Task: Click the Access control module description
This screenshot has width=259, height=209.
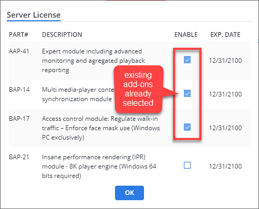Action: (101, 128)
